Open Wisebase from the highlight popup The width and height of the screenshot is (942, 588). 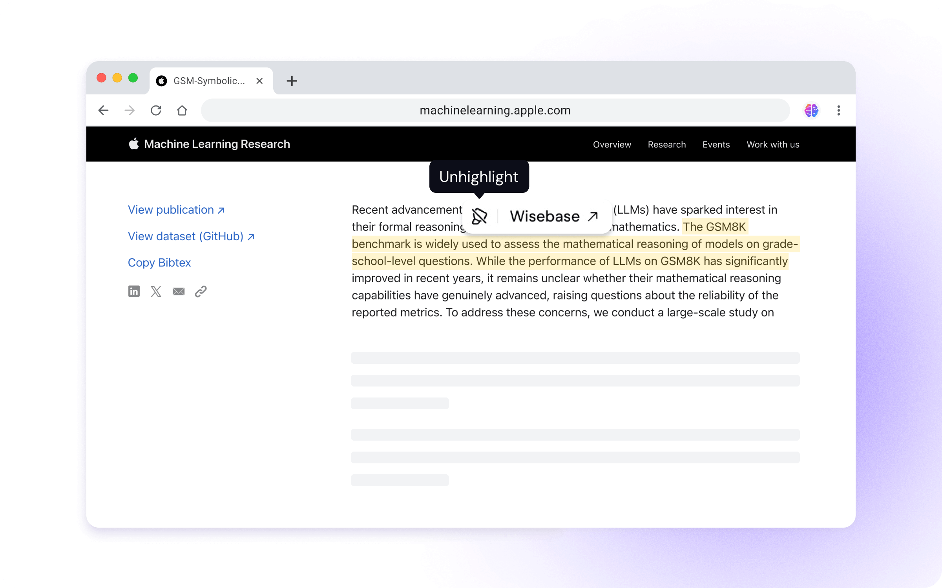click(x=554, y=216)
